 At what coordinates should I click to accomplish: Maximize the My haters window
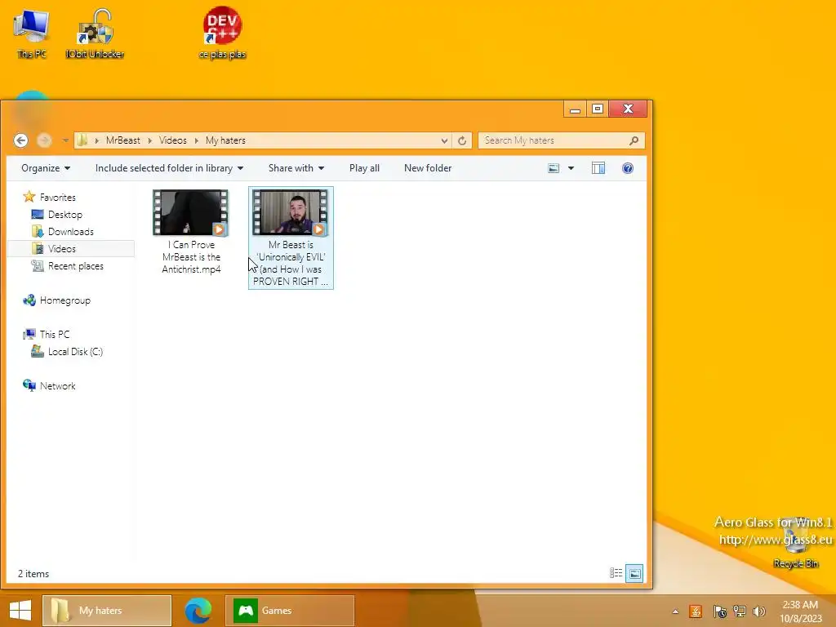(598, 109)
